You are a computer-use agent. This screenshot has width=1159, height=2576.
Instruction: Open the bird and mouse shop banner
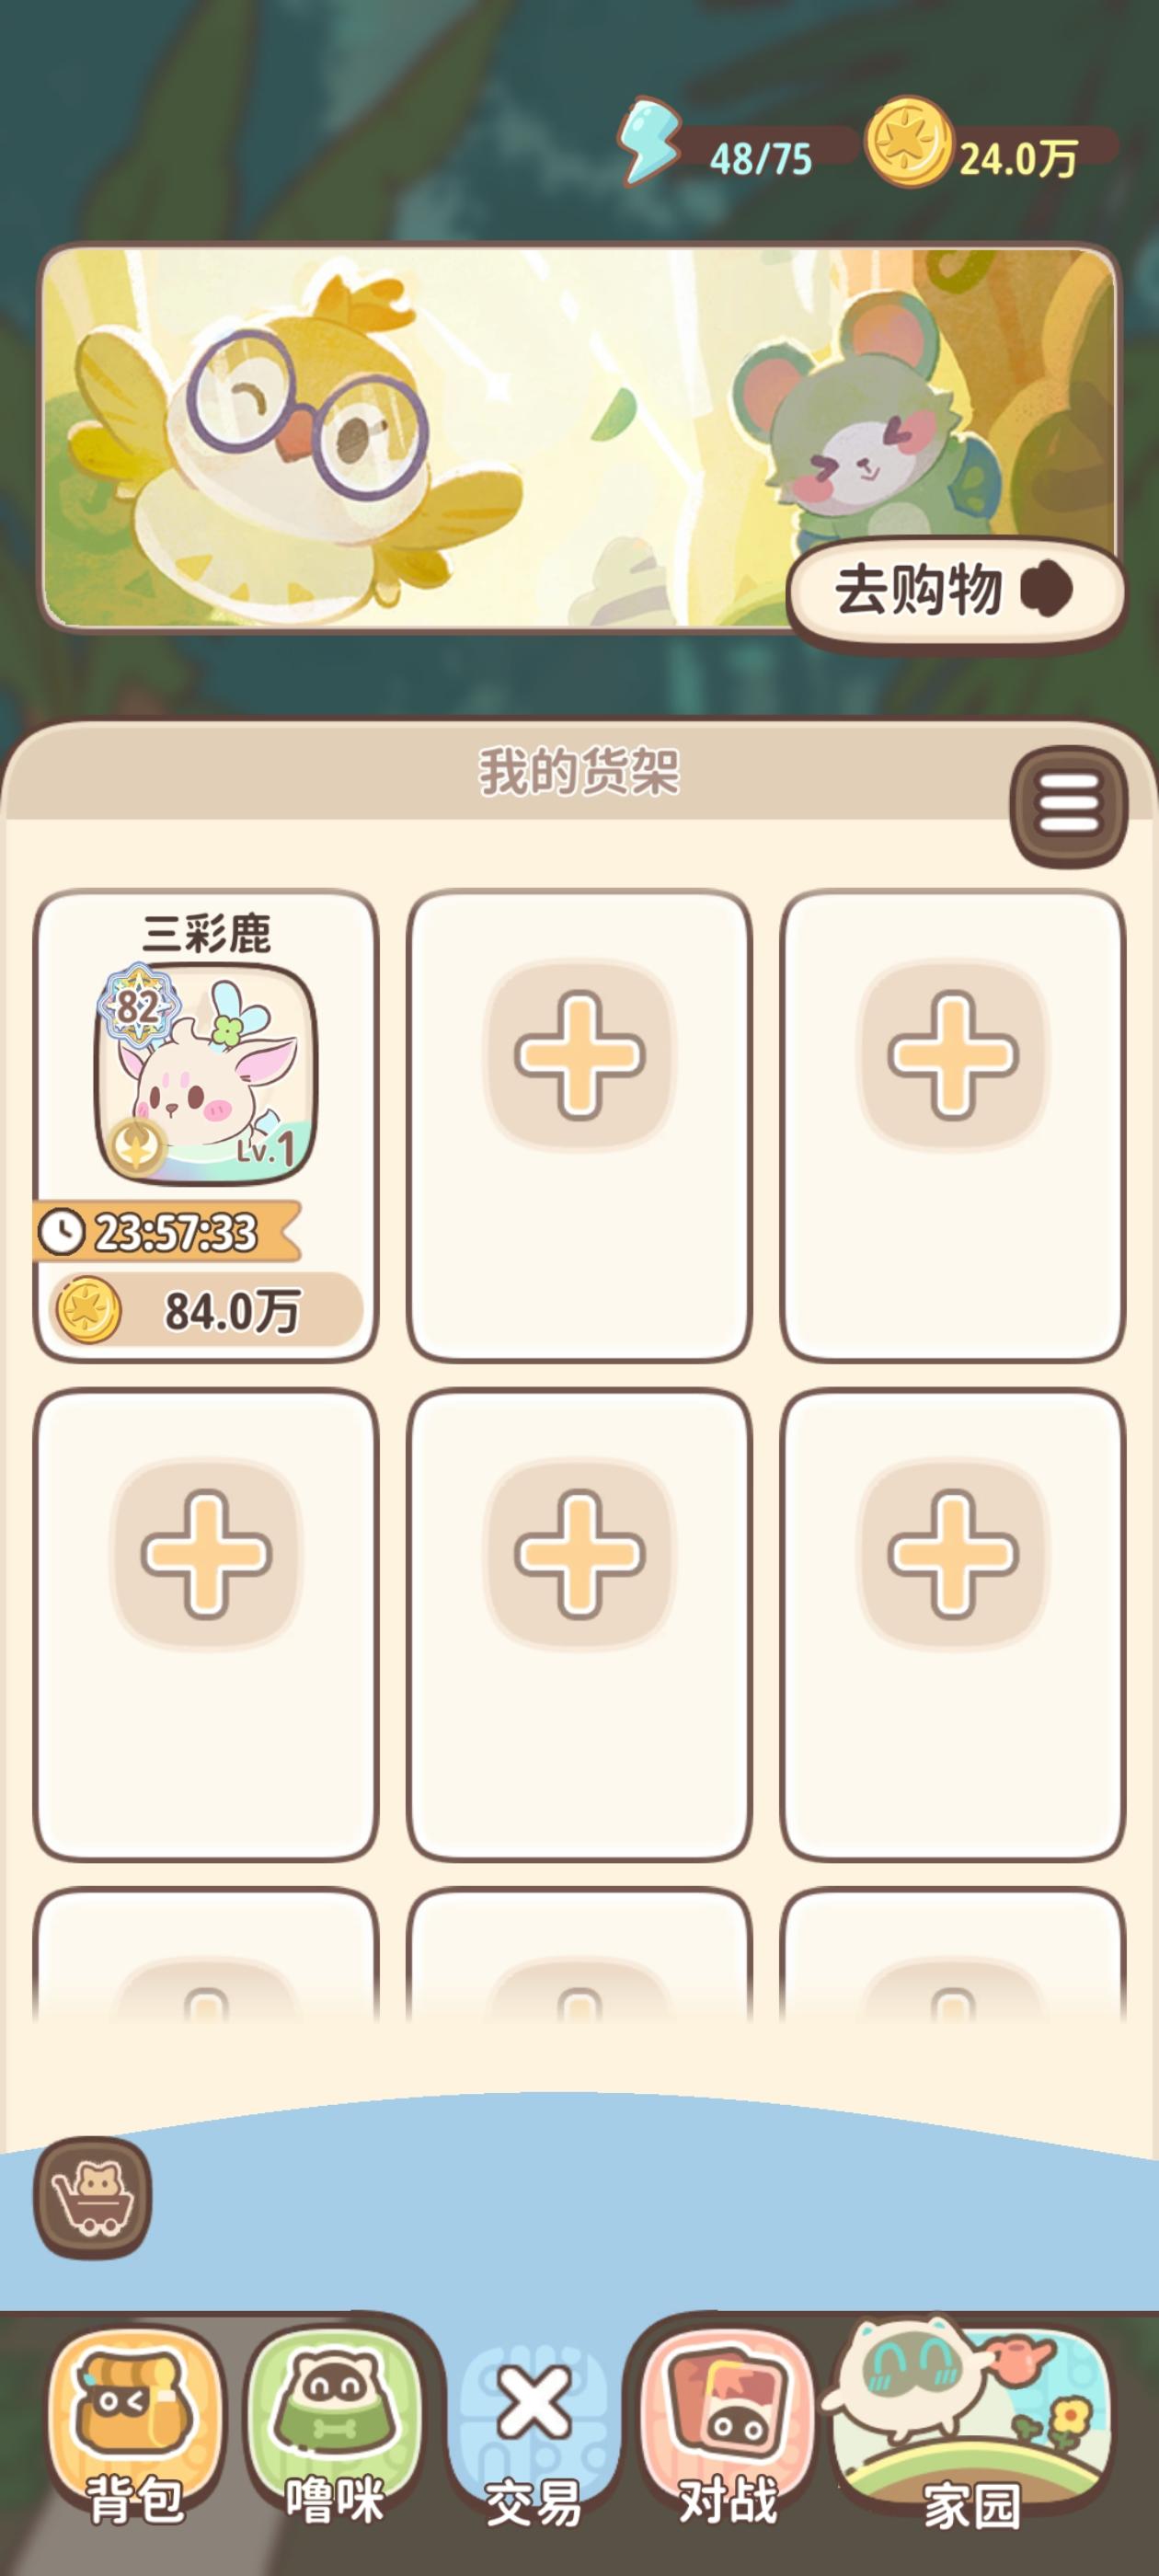[579, 438]
